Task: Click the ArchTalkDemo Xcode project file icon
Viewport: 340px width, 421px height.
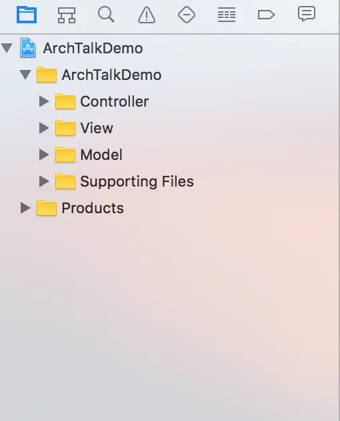Action: point(28,48)
